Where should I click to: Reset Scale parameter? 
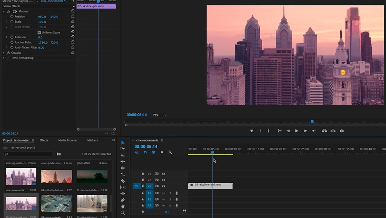coord(73,21)
